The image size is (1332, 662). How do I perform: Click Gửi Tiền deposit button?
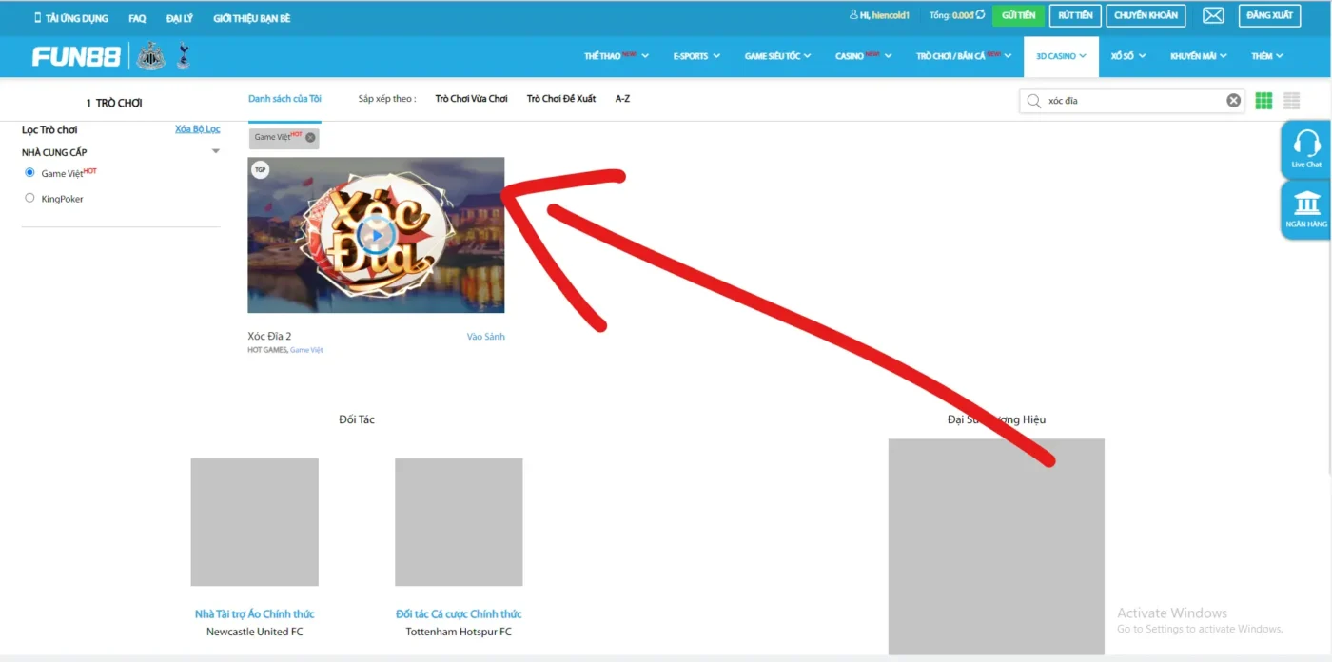(x=1018, y=16)
